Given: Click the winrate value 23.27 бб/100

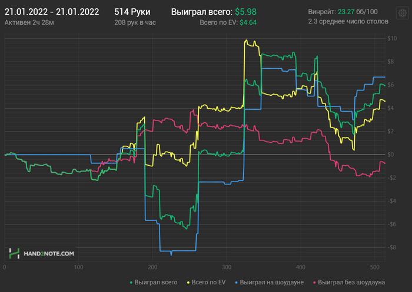Looking at the screenshot, I should [x=358, y=12].
